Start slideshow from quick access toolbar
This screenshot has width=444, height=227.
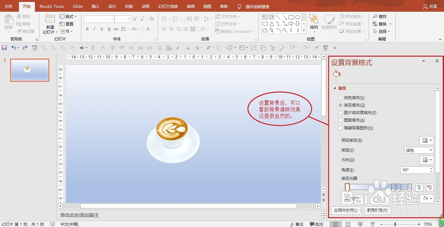point(35,48)
